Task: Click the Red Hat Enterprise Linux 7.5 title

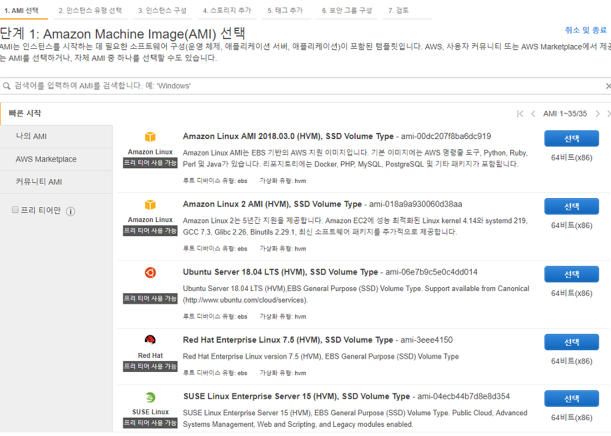Action: [288, 340]
